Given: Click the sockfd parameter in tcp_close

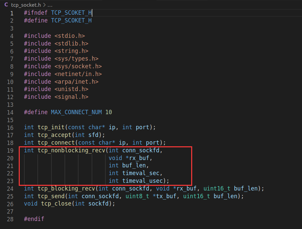Looking at the screenshot, I should [x=98, y=204].
